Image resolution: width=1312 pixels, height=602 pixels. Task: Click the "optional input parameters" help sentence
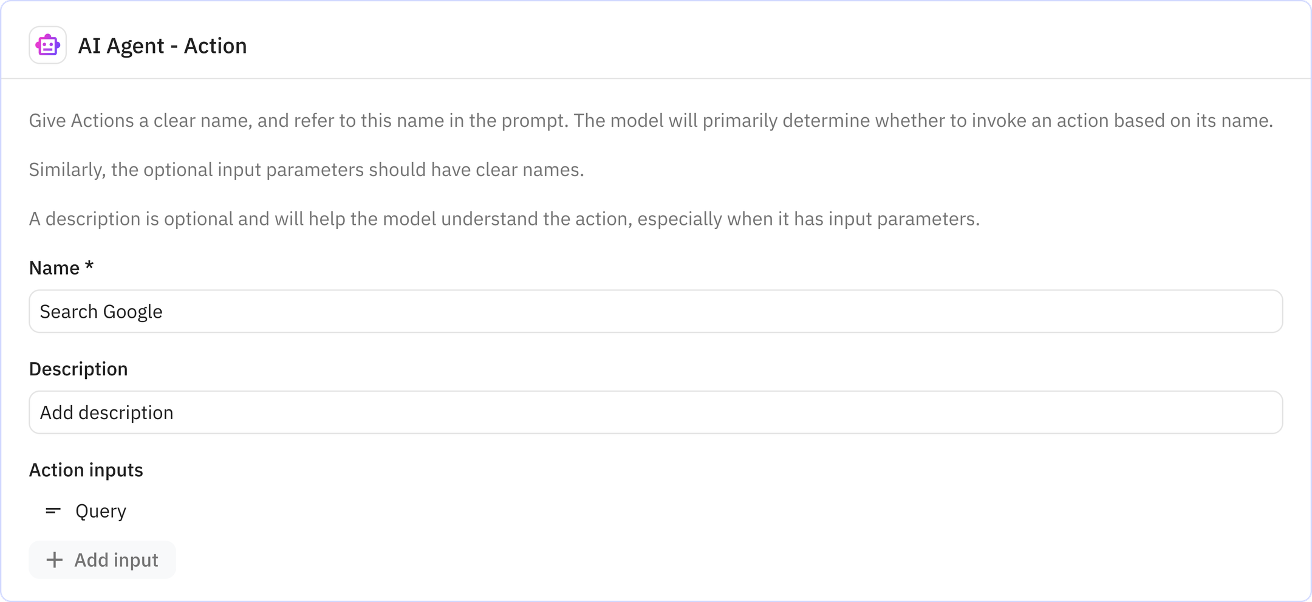click(306, 169)
